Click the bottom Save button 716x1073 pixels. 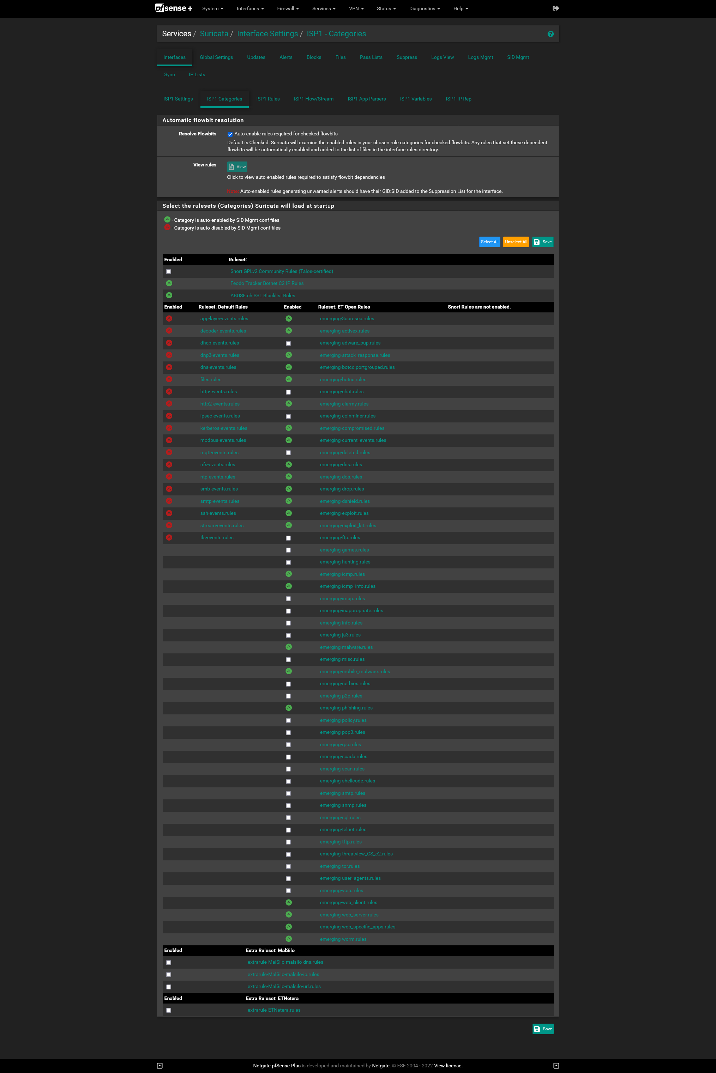pyautogui.click(x=543, y=1029)
